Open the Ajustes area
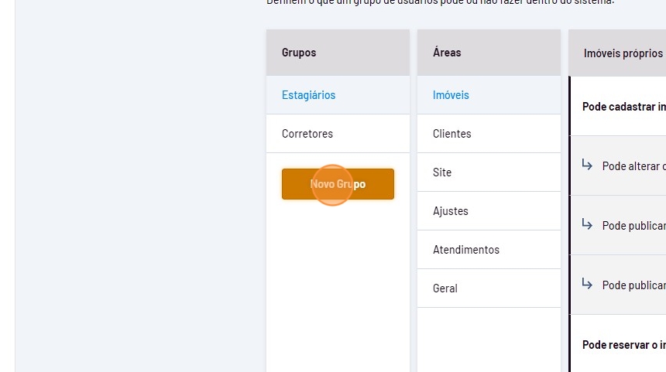 click(450, 211)
